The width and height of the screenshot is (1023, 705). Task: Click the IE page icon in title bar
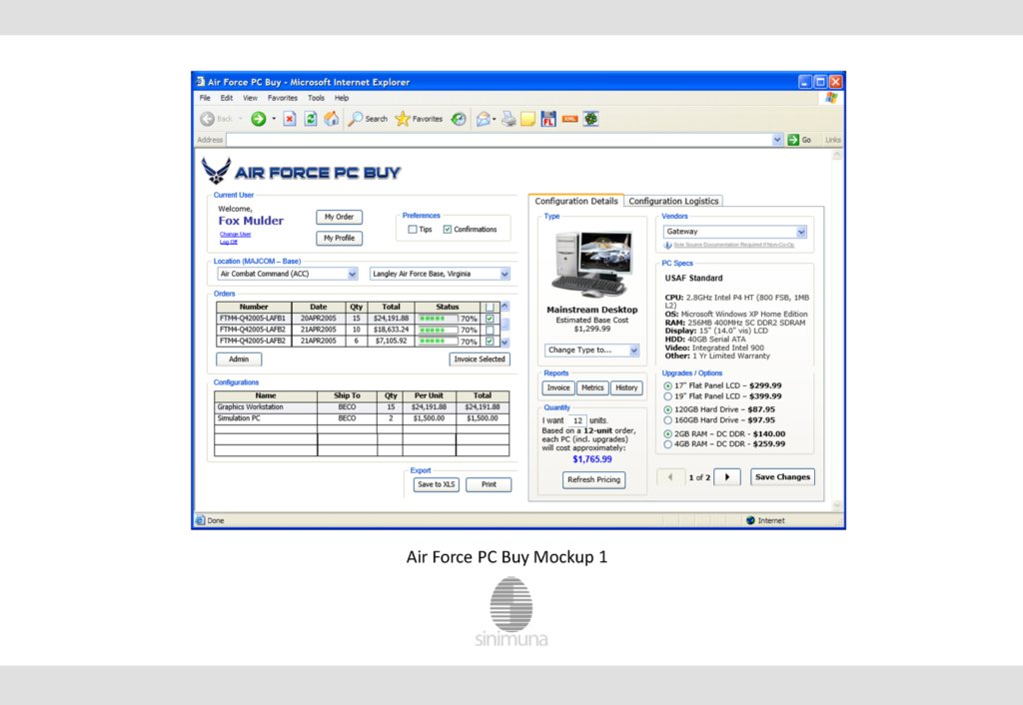pos(200,82)
